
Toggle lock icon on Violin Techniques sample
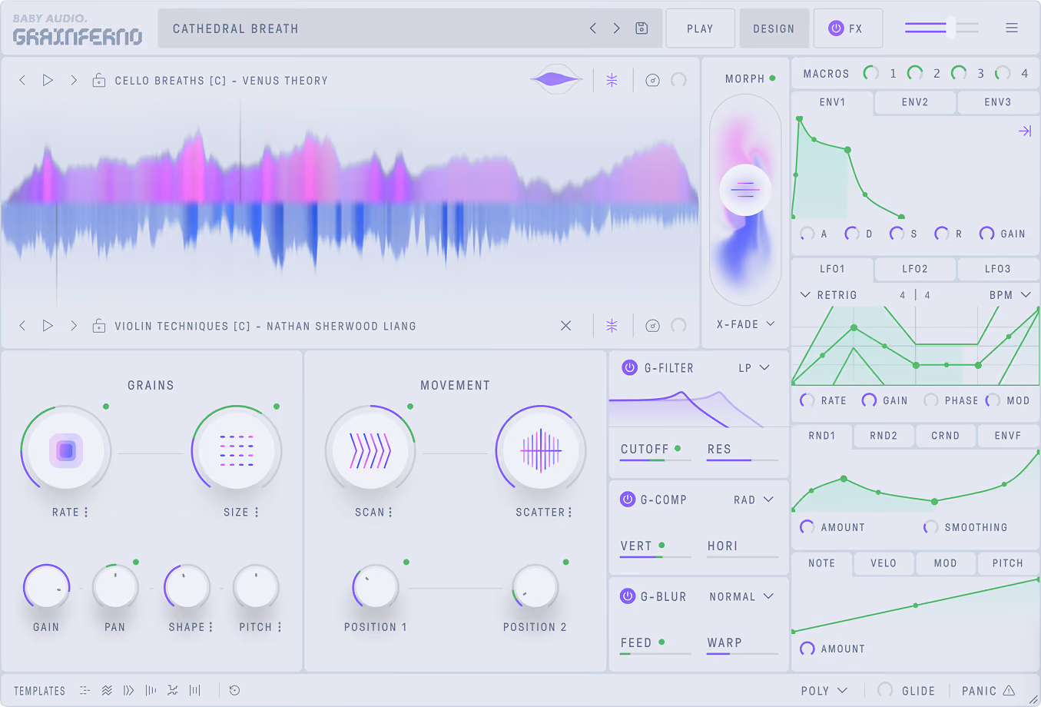99,326
